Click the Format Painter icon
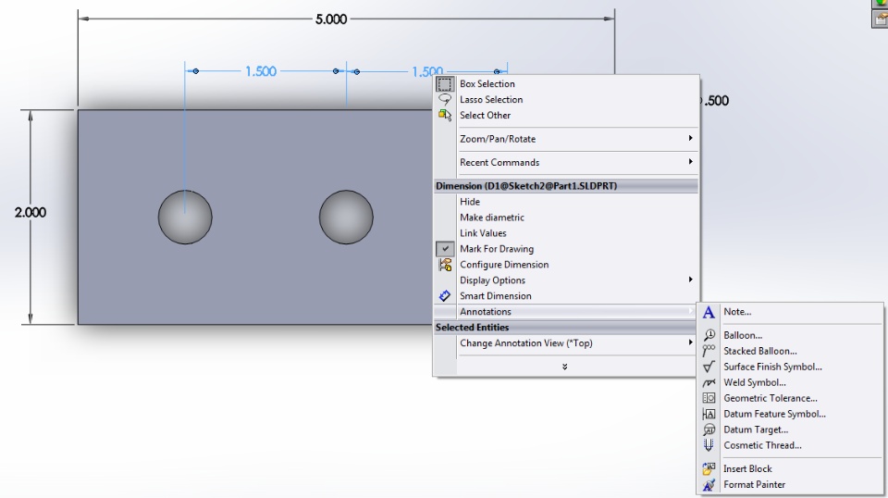 coord(709,485)
